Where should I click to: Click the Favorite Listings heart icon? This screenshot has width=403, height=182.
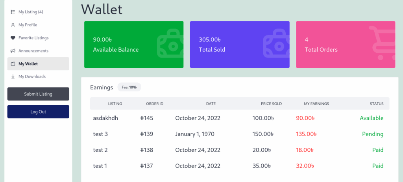coord(13,38)
